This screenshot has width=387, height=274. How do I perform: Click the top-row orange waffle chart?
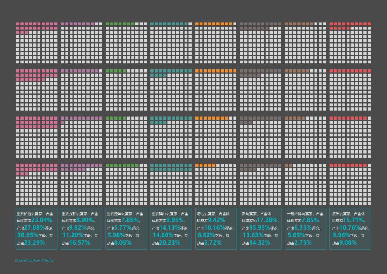pos(216,43)
